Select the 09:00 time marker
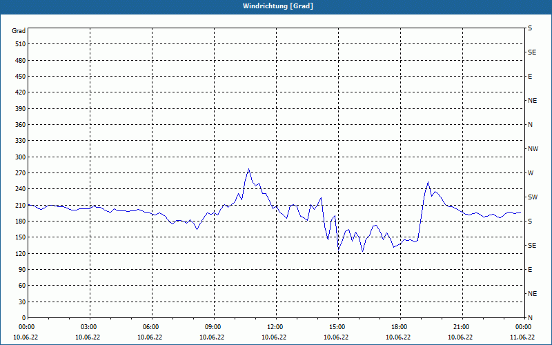552x345 pixels. [213, 327]
